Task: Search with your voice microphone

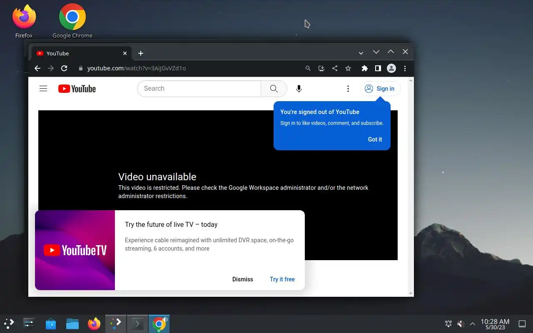Action: pyautogui.click(x=299, y=88)
